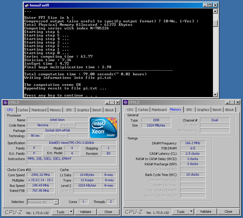243x218 pixels.
Task: Open Tools dropdown arrow in right CPU-Z
Action: [x=191, y=211]
